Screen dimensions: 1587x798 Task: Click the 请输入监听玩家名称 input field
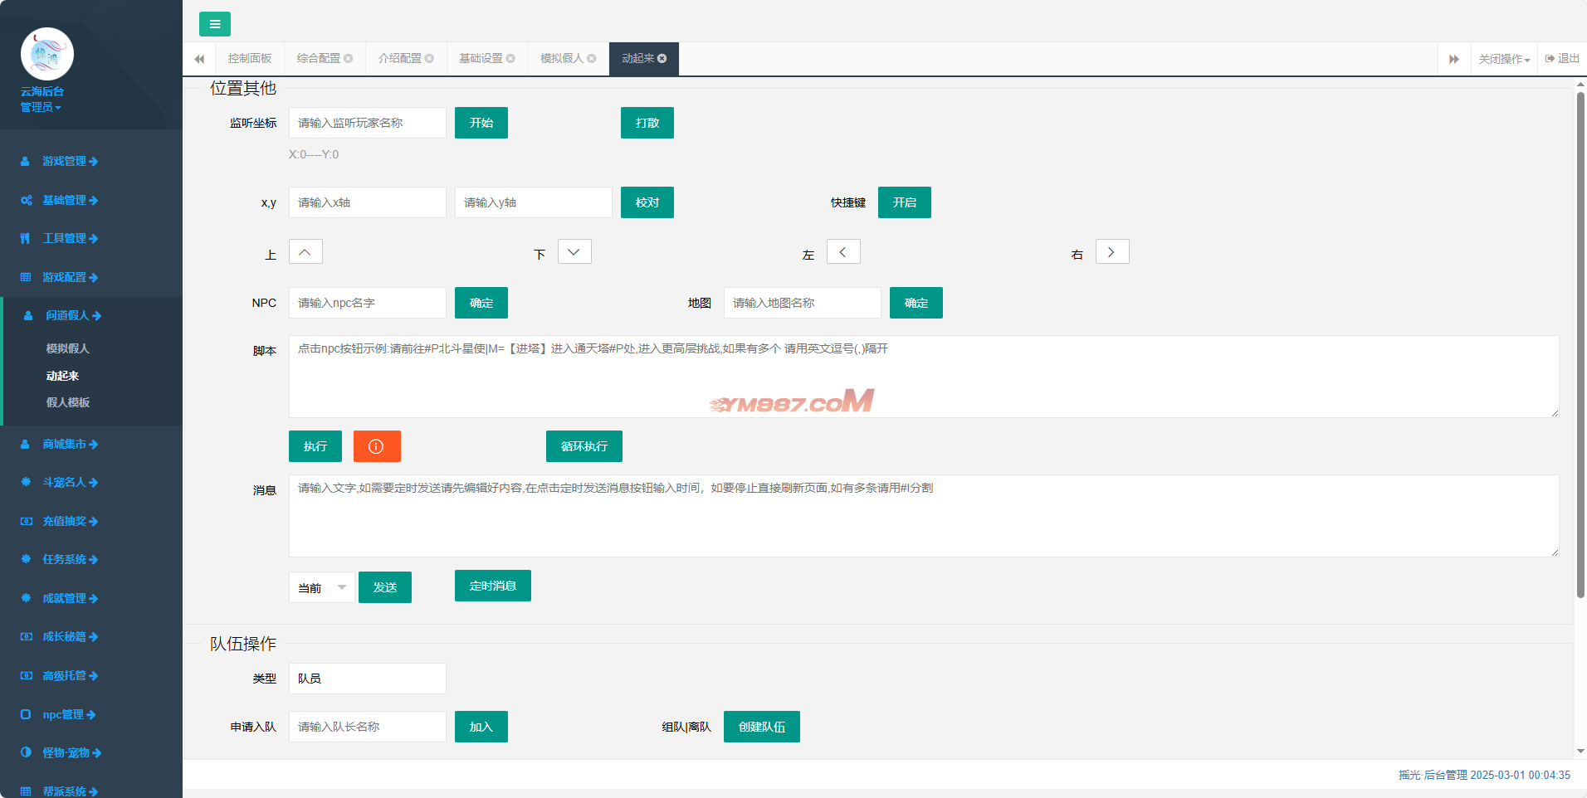pos(367,123)
